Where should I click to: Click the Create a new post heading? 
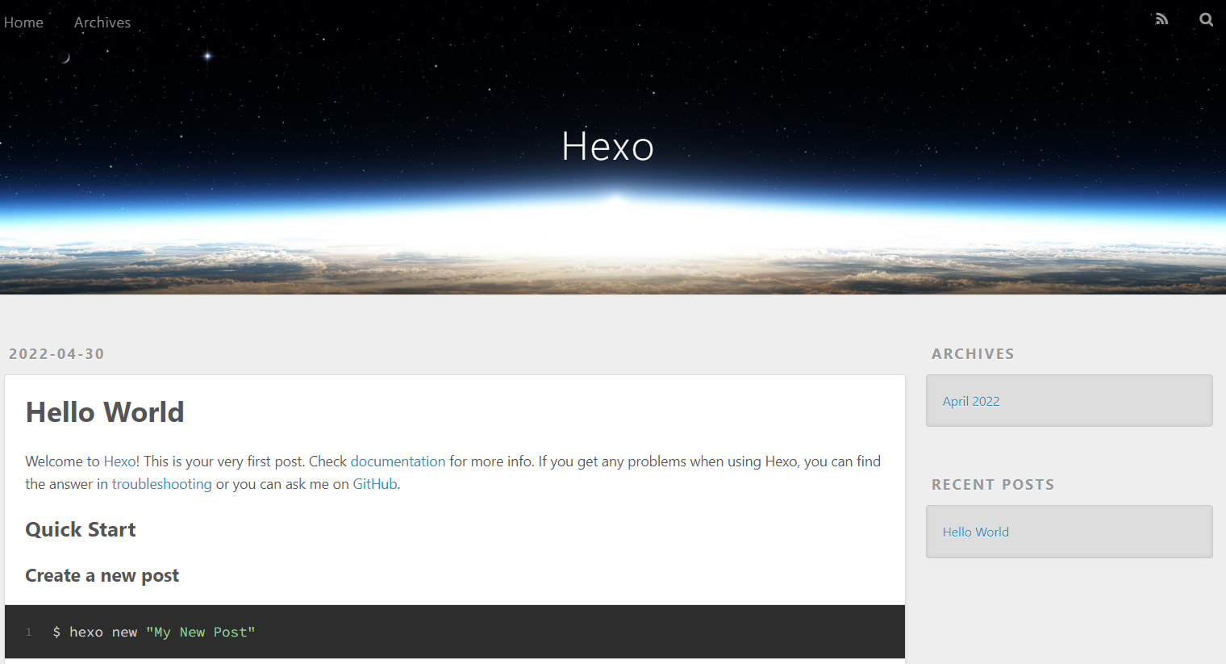point(102,576)
